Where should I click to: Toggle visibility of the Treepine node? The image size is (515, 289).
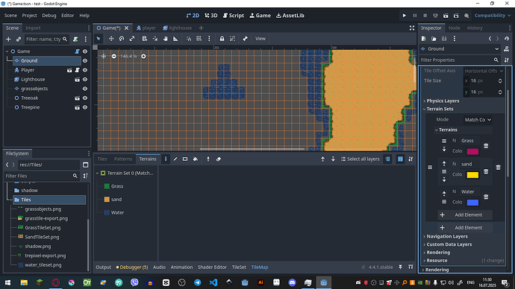[85, 107]
